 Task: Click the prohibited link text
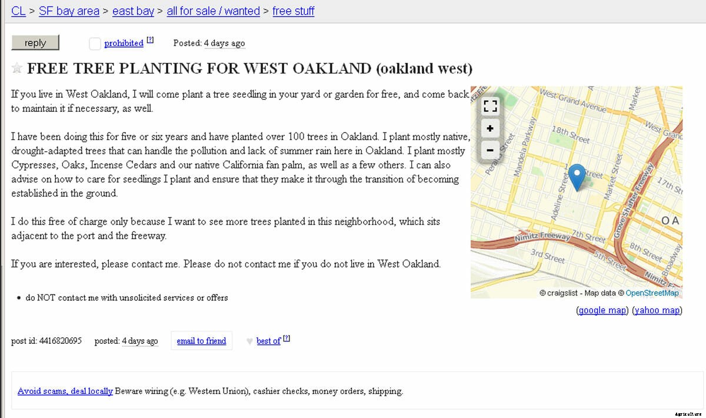(x=124, y=42)
